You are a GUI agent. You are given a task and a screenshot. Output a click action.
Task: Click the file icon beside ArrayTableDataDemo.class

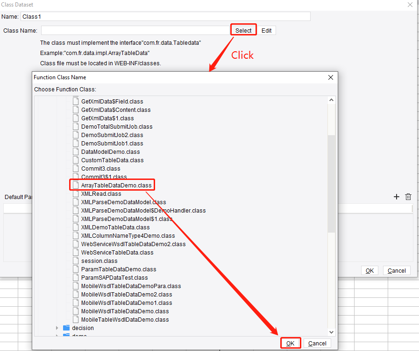pyautogui.click(x=76, y=185)
